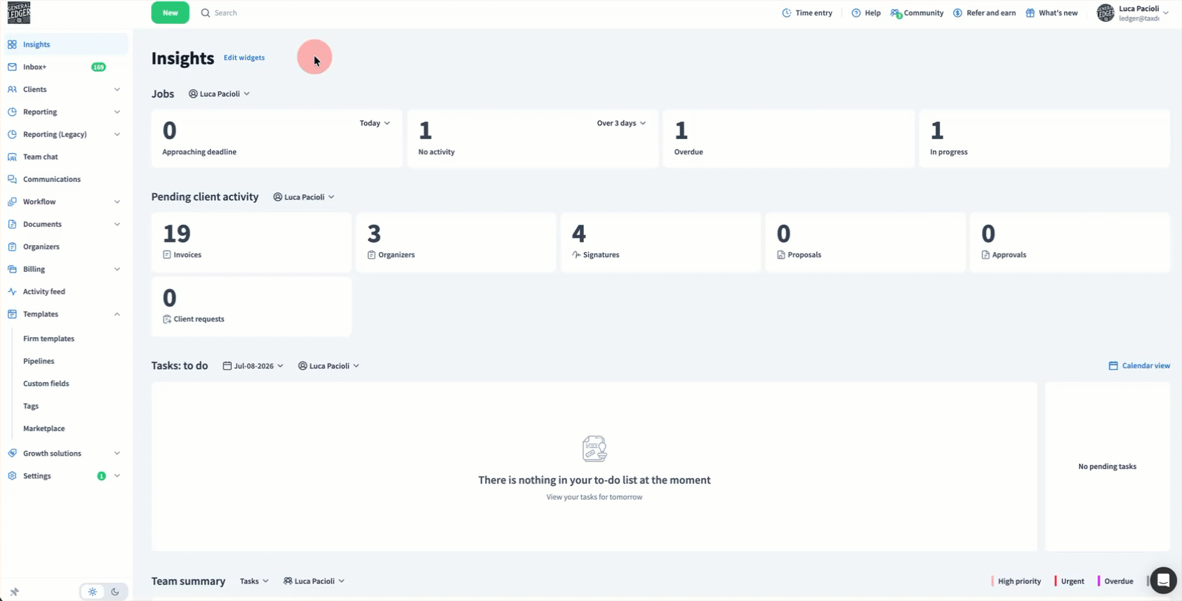Open the In progress jobs card

(1044, 138)
